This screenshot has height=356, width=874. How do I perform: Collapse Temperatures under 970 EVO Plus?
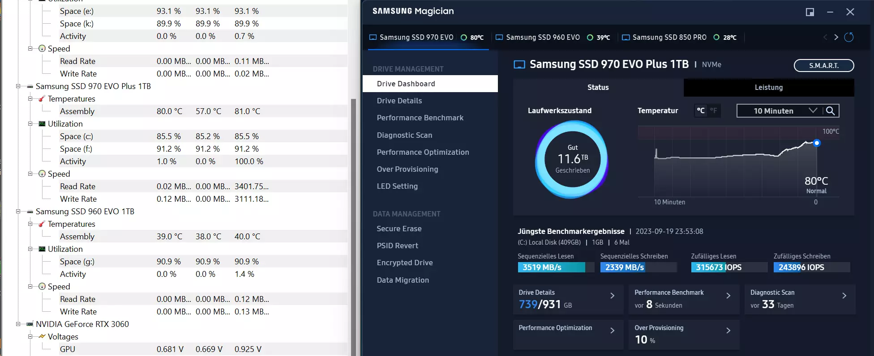(x=30, y=99)
